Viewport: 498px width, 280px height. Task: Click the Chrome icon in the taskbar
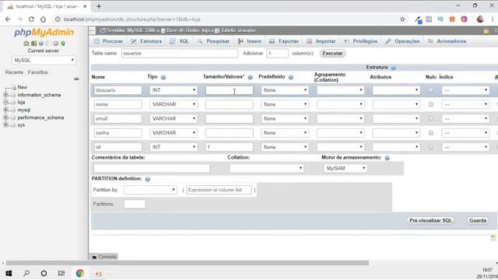80,273
